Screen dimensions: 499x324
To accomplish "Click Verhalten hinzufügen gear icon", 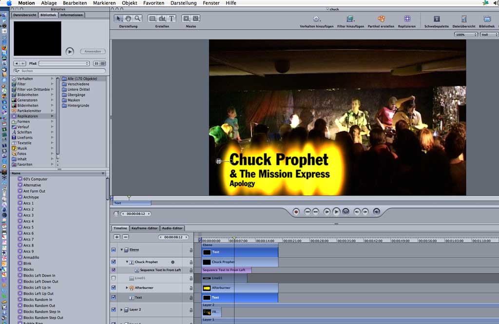I will tap(316, 19).
